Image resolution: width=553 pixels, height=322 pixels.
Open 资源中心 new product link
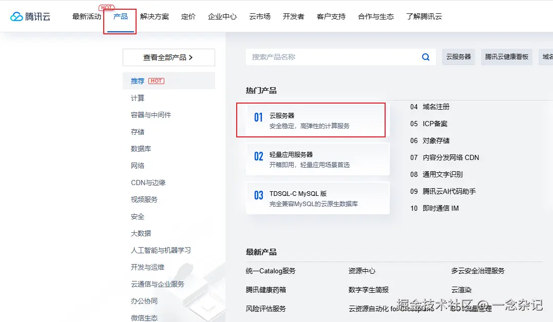coord(362,271)
